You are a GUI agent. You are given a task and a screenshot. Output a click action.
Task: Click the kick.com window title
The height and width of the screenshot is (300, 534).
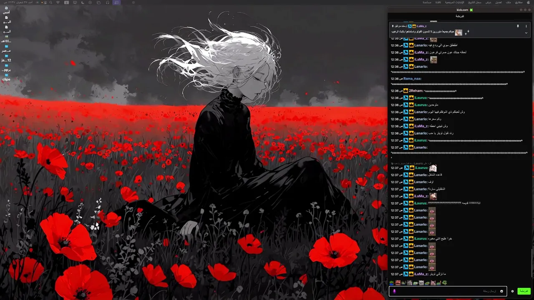(x=462, y=10)
